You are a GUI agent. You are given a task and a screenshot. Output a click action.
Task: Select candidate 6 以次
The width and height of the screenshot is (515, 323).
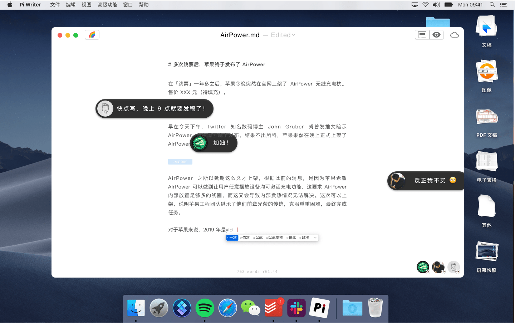[x=304, y=238]
